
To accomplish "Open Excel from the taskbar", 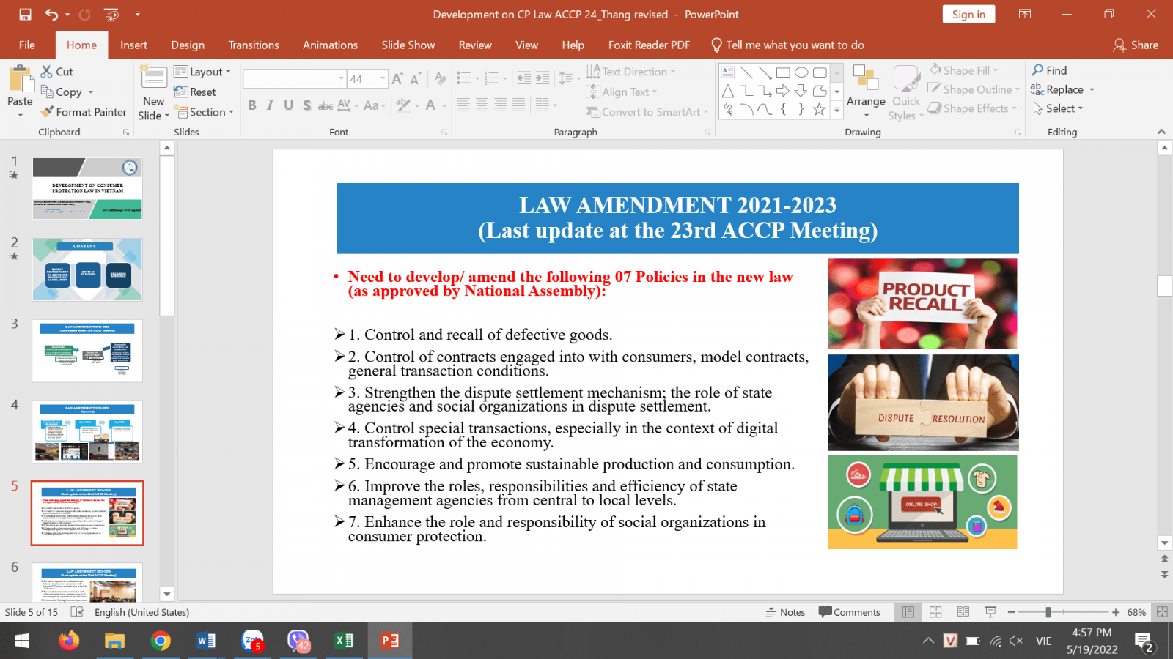I will [344, 641].
